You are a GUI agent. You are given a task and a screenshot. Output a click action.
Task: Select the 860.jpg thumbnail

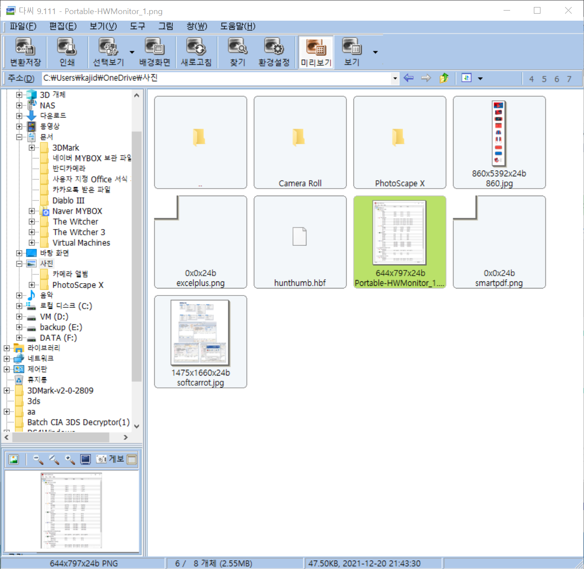tap(499, 142)
